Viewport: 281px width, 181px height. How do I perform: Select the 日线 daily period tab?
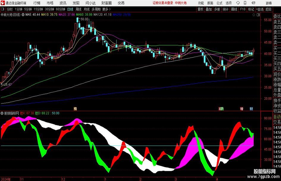tap(70, 9)
